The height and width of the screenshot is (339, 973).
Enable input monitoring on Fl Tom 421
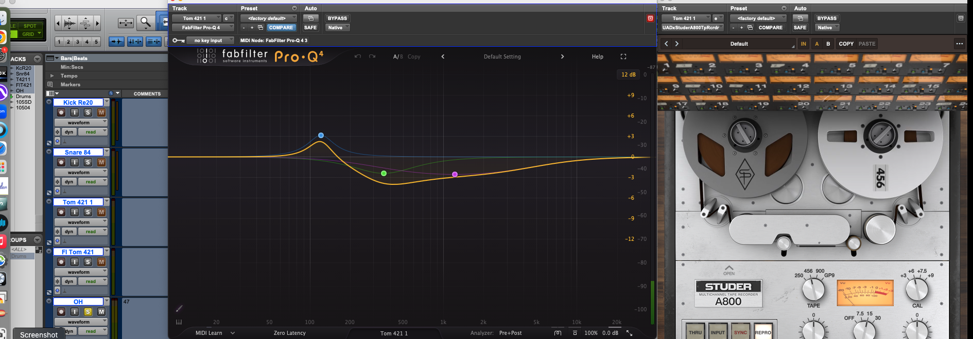click(x=75, y=262)
